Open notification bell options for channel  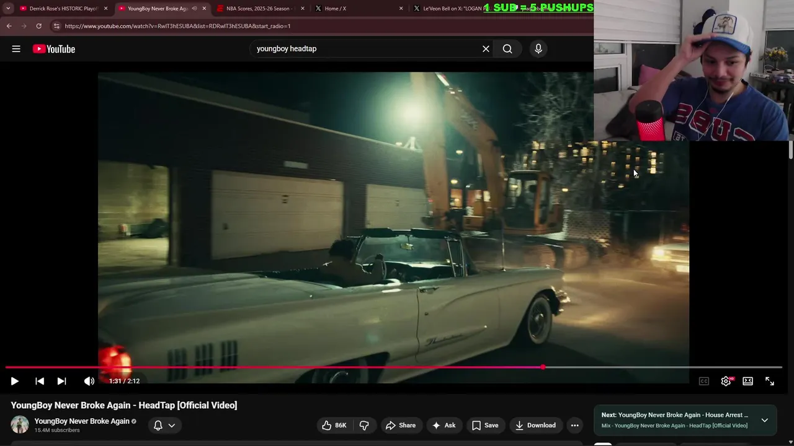[x=164, y=425]
